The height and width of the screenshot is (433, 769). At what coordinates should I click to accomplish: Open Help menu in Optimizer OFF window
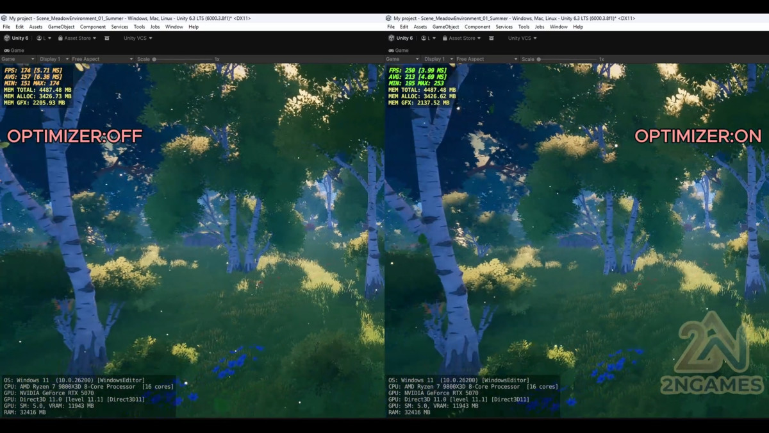pyautogui.click(x=194, y=27)
